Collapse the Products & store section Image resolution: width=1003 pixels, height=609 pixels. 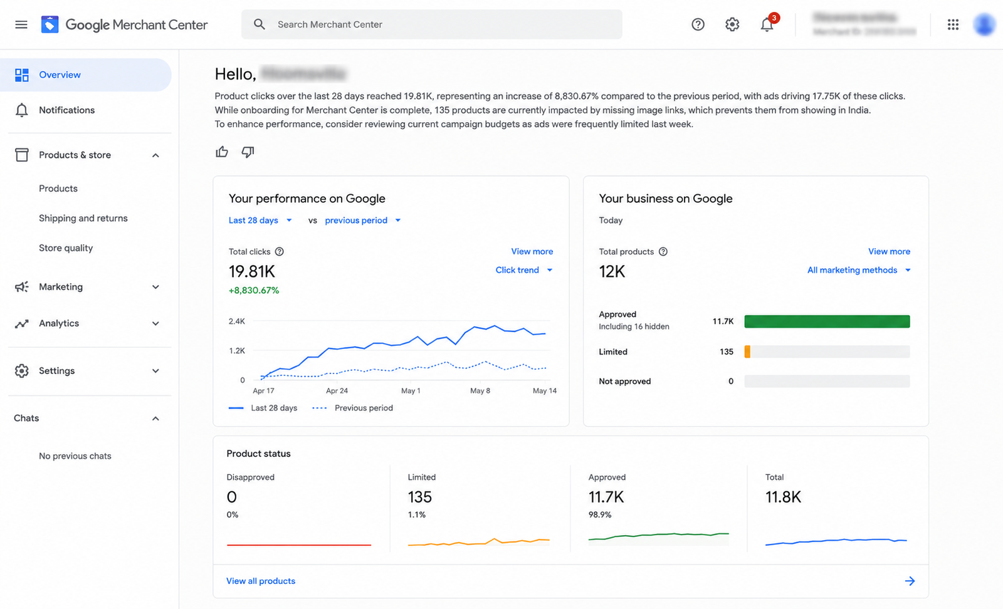[155, 155]
